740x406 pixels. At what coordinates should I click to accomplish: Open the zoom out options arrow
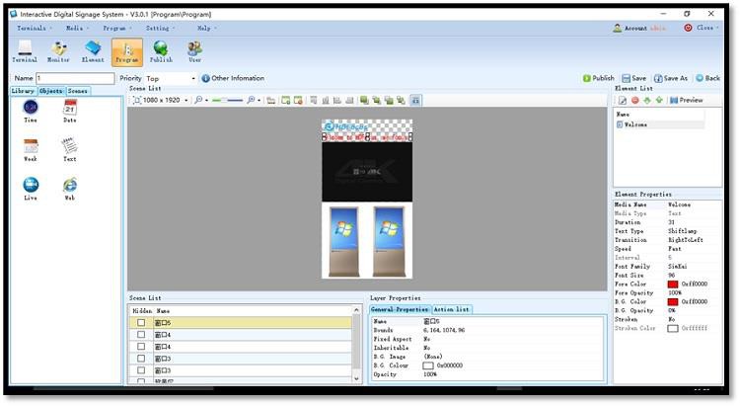[x=207, y=101]
